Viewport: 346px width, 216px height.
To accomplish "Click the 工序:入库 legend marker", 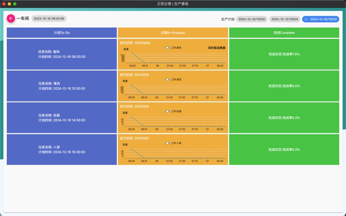I will pos(167,143).
